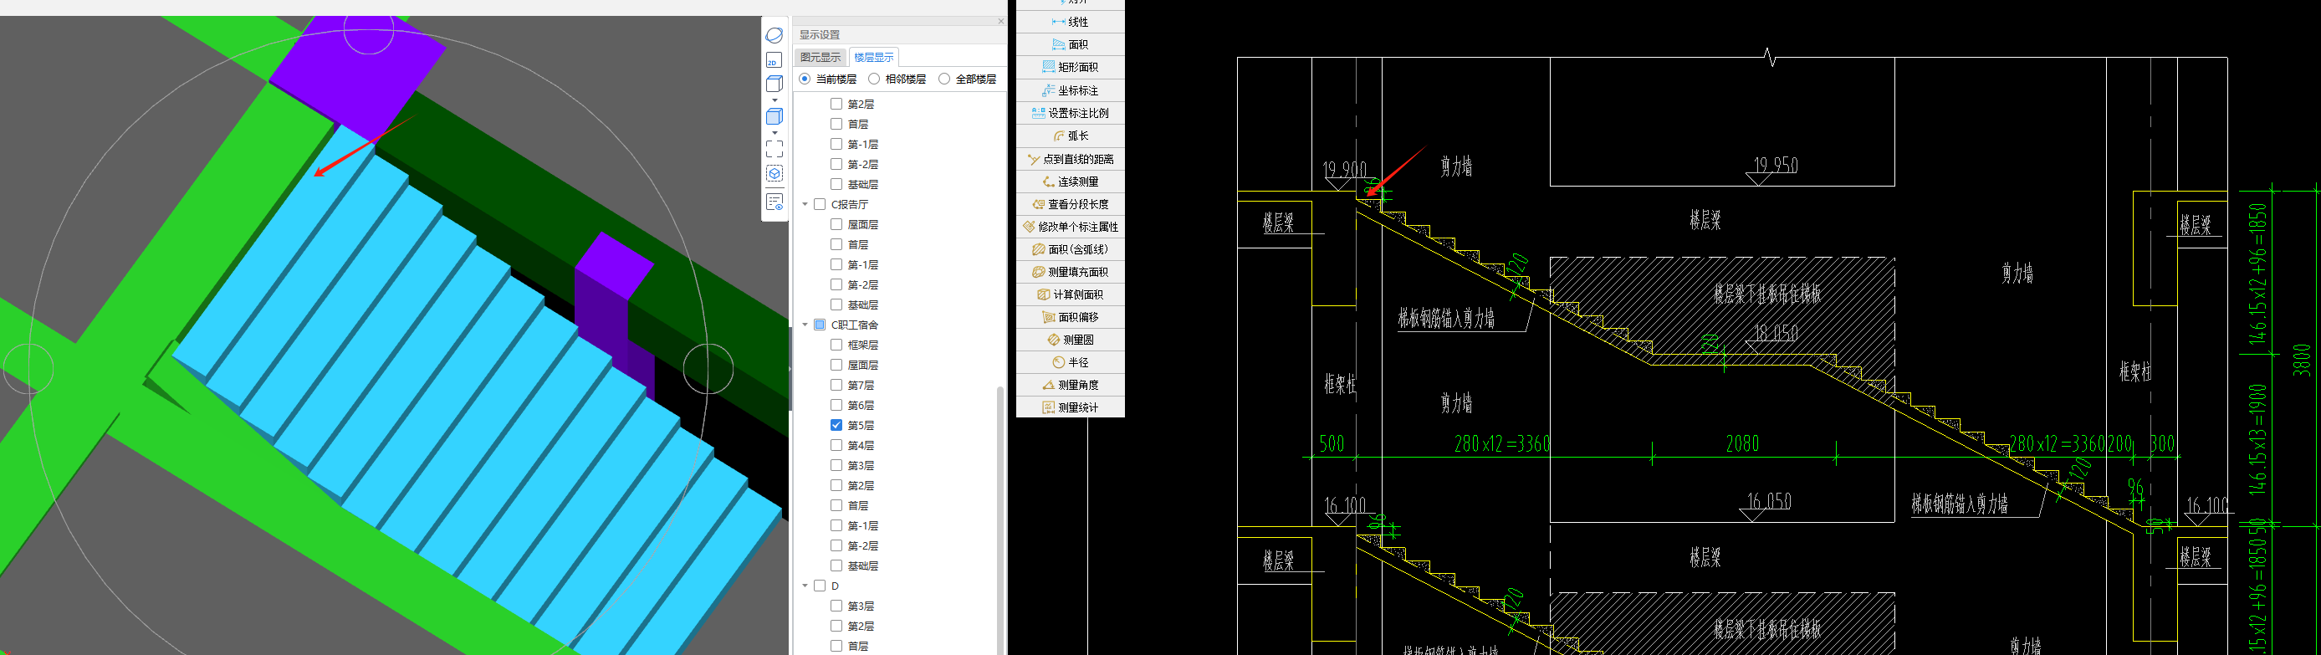This screenshot has height=655, width=2321.
Task: Choose the 面积 measurement tool
Action: (1071, 44)
